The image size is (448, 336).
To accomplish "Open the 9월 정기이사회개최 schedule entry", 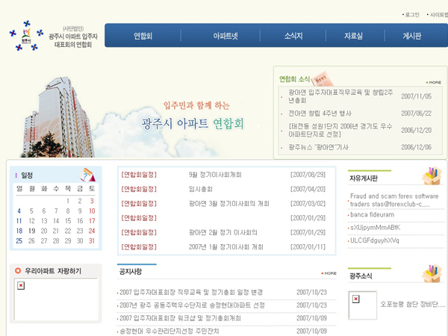I will pyautogui.click(x=216, y=174).
